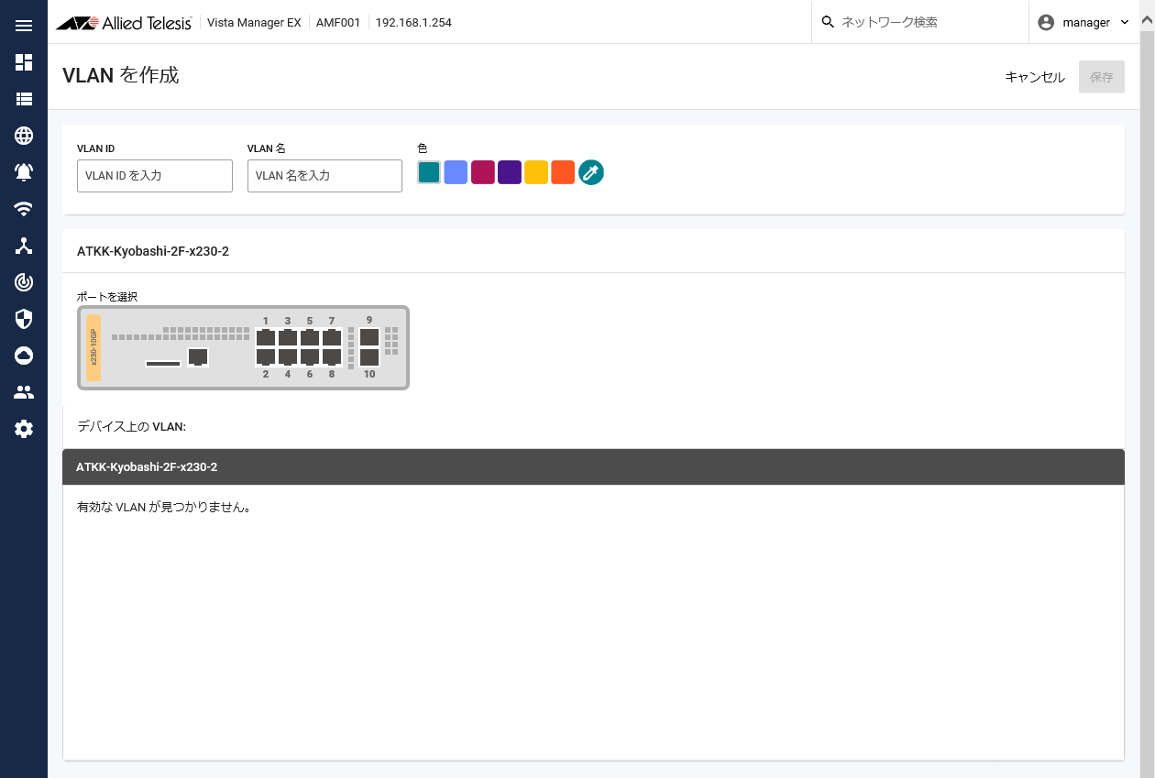Click the キャンセル button
1155x778 pixels.
click(x=1035, y=77)
